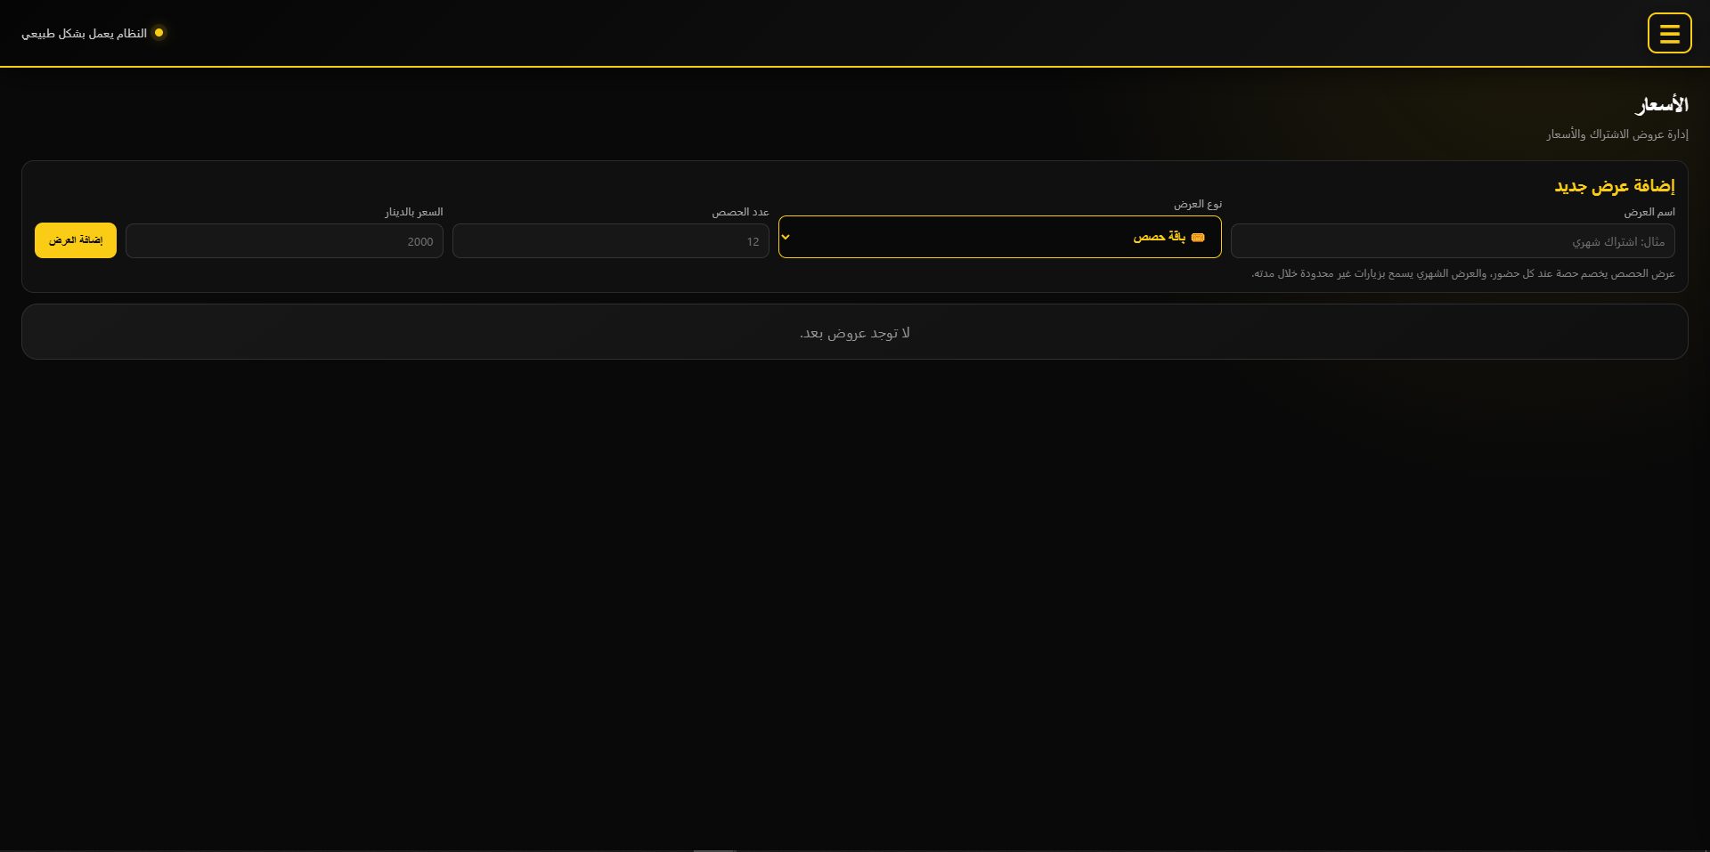The width and height of the screenshot is (1710, 852).
Task: Click the yellow system status dot
Action: tap(159, 33)
